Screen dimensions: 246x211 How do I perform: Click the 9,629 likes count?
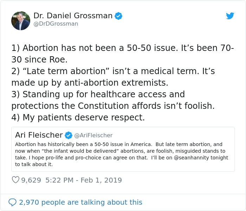click(x=31, y=180)
